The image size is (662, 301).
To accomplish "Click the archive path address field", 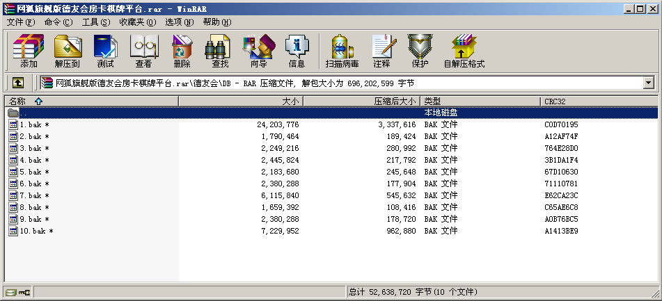I will [x=342, y=83].
